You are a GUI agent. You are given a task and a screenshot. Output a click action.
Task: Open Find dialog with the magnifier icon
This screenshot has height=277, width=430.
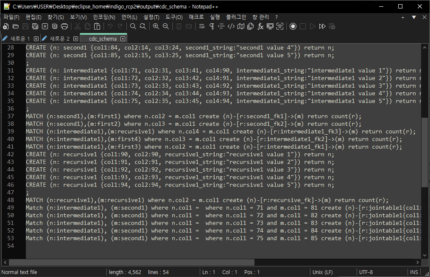tap(134, 26)
